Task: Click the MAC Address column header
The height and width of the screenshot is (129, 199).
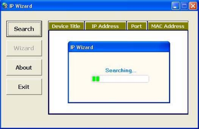Action: [x=168, y=26]
